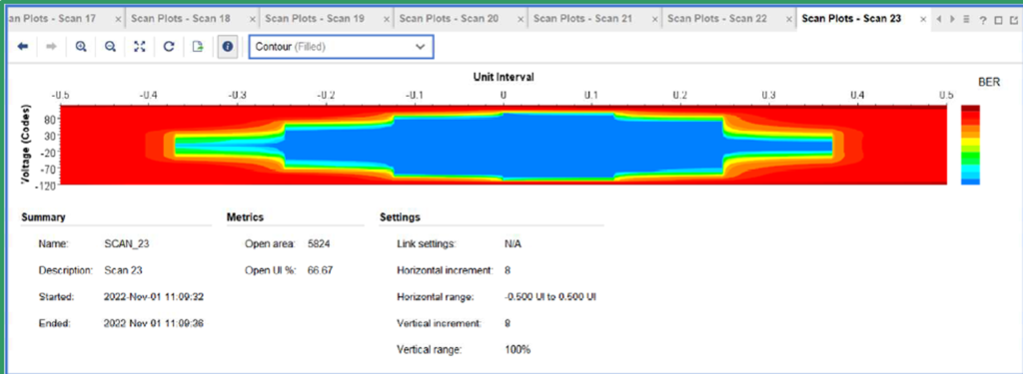1023x374 pixels.
Task: Export the scan plot data
Action: click(x=198, y=47)
